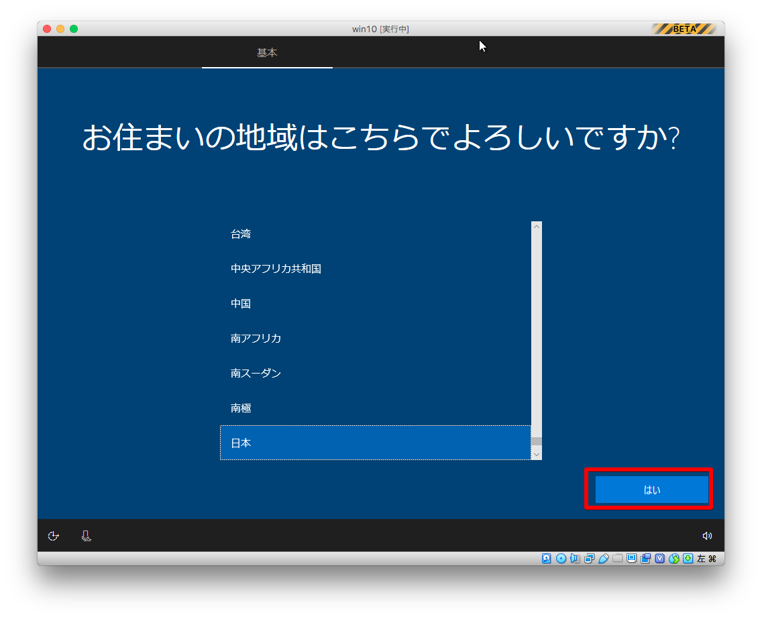Click the VirtualBox audio status icon
Screen dimensions: 762x619
[x=575, y=558]
